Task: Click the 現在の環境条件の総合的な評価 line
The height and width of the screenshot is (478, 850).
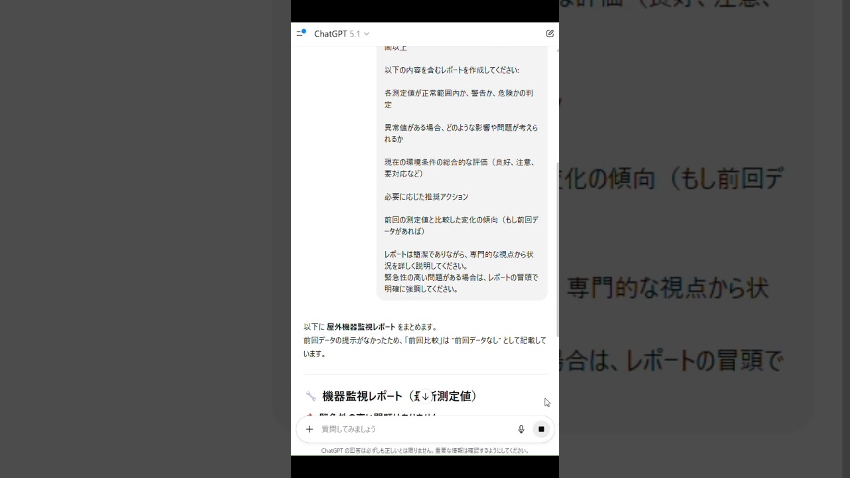Action: (x=459, y=162)
